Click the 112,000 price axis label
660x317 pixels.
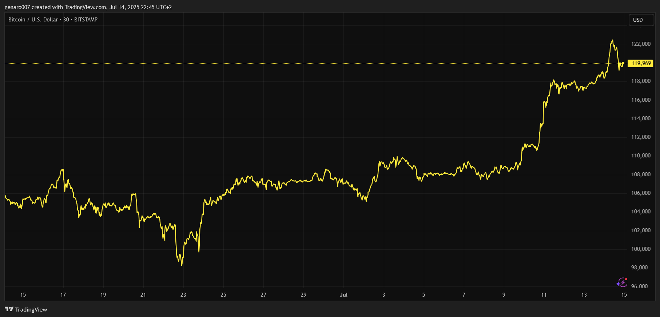pos(641,137)
